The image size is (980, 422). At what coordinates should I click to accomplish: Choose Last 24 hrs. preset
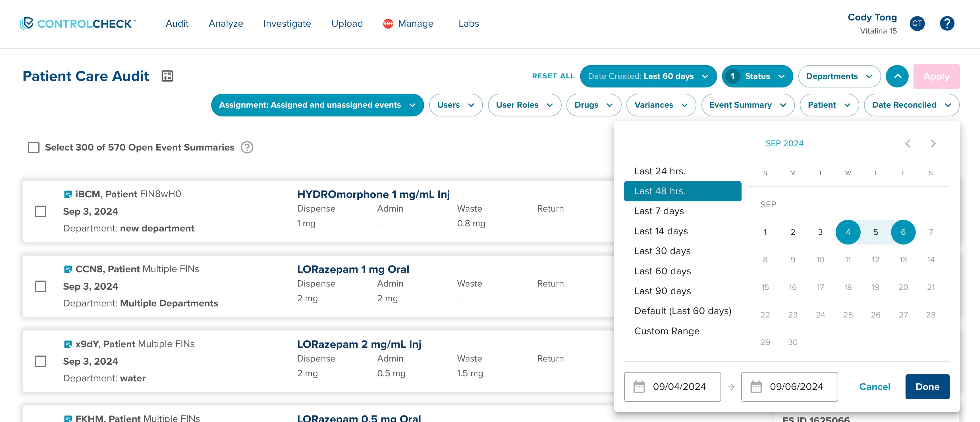click(682, 172)
